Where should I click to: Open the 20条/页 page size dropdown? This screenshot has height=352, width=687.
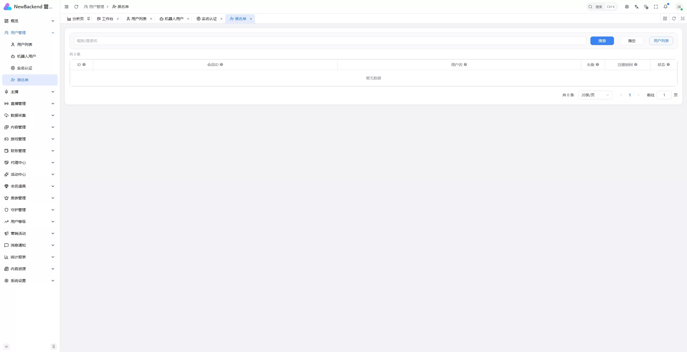coord(595,95)
